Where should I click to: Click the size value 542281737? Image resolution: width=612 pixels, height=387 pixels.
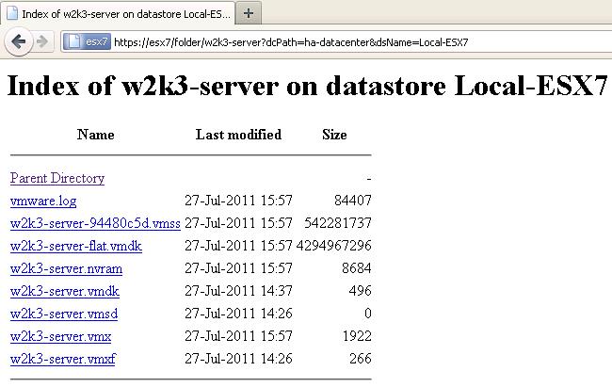[338, 223]
